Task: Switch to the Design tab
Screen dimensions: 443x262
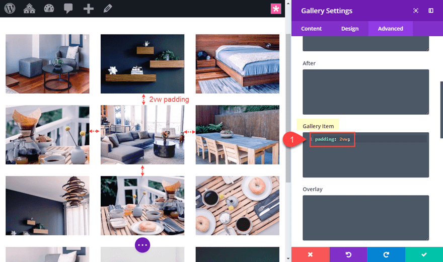Action: click(x=350, y=29)
